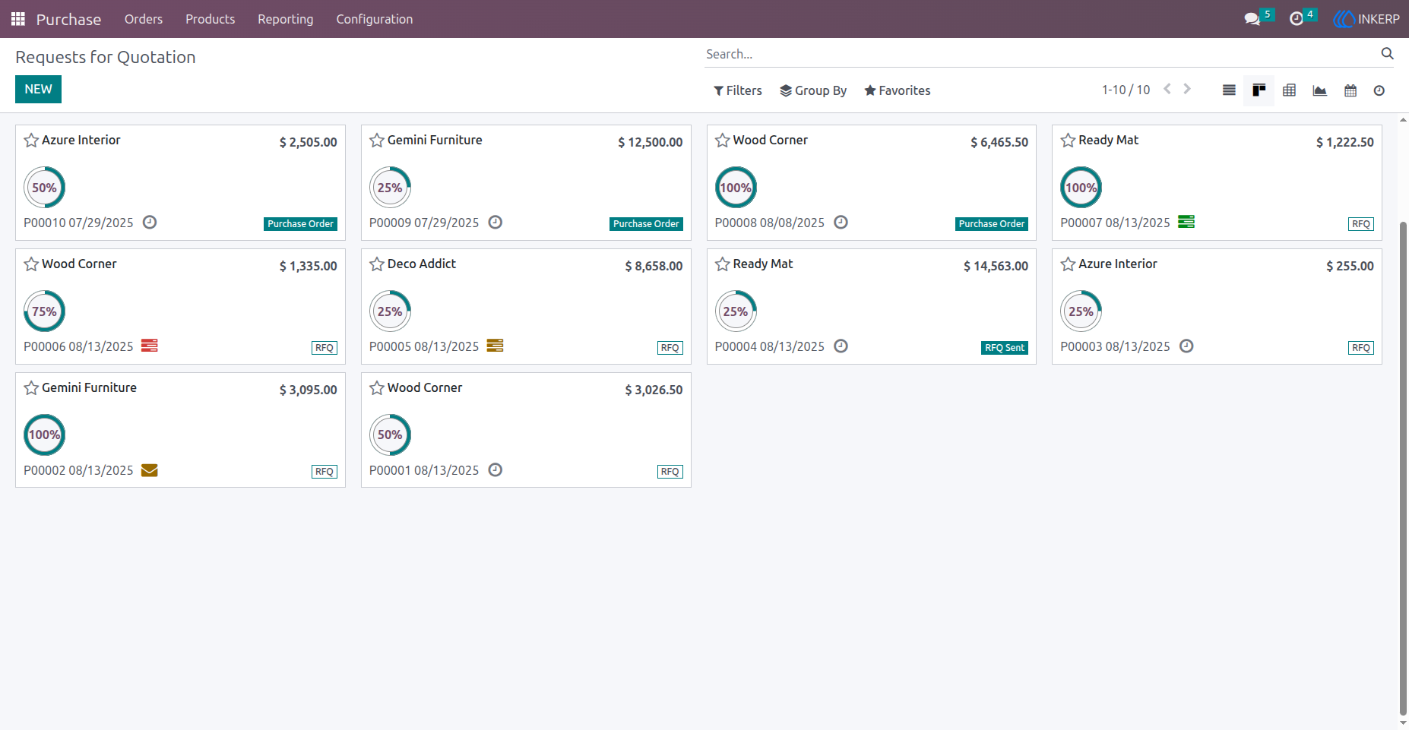This screenshot has width=1409, height=730.
Task: Switch to kanban view
Action: pos(1259,90)
